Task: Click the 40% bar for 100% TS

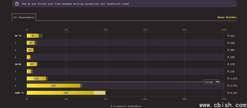Action: pos(60,93)
